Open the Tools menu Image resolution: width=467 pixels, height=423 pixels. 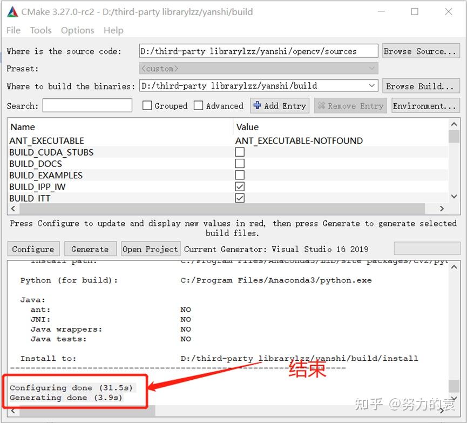point(40,30)
